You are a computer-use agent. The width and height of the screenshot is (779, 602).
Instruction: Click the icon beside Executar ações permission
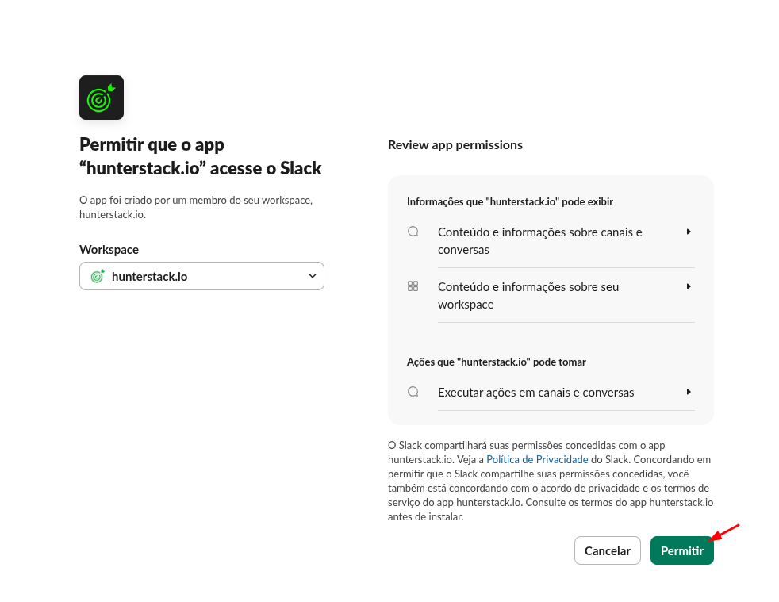pos(413,391)
